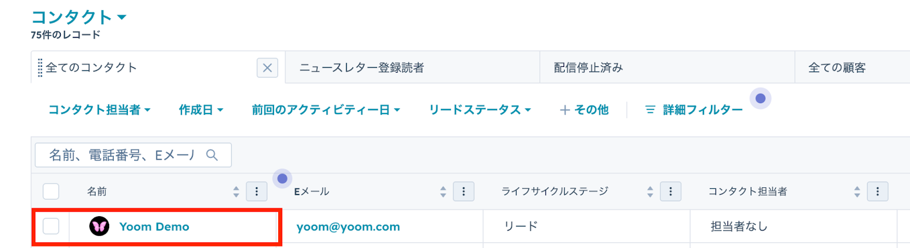Tick the select-all checkbox in header

click(x=51, y=192)
